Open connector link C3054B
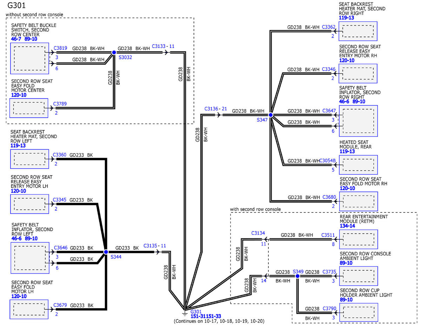Image resolution: width=421 pixels, height=325 pixels. [328, 161]
